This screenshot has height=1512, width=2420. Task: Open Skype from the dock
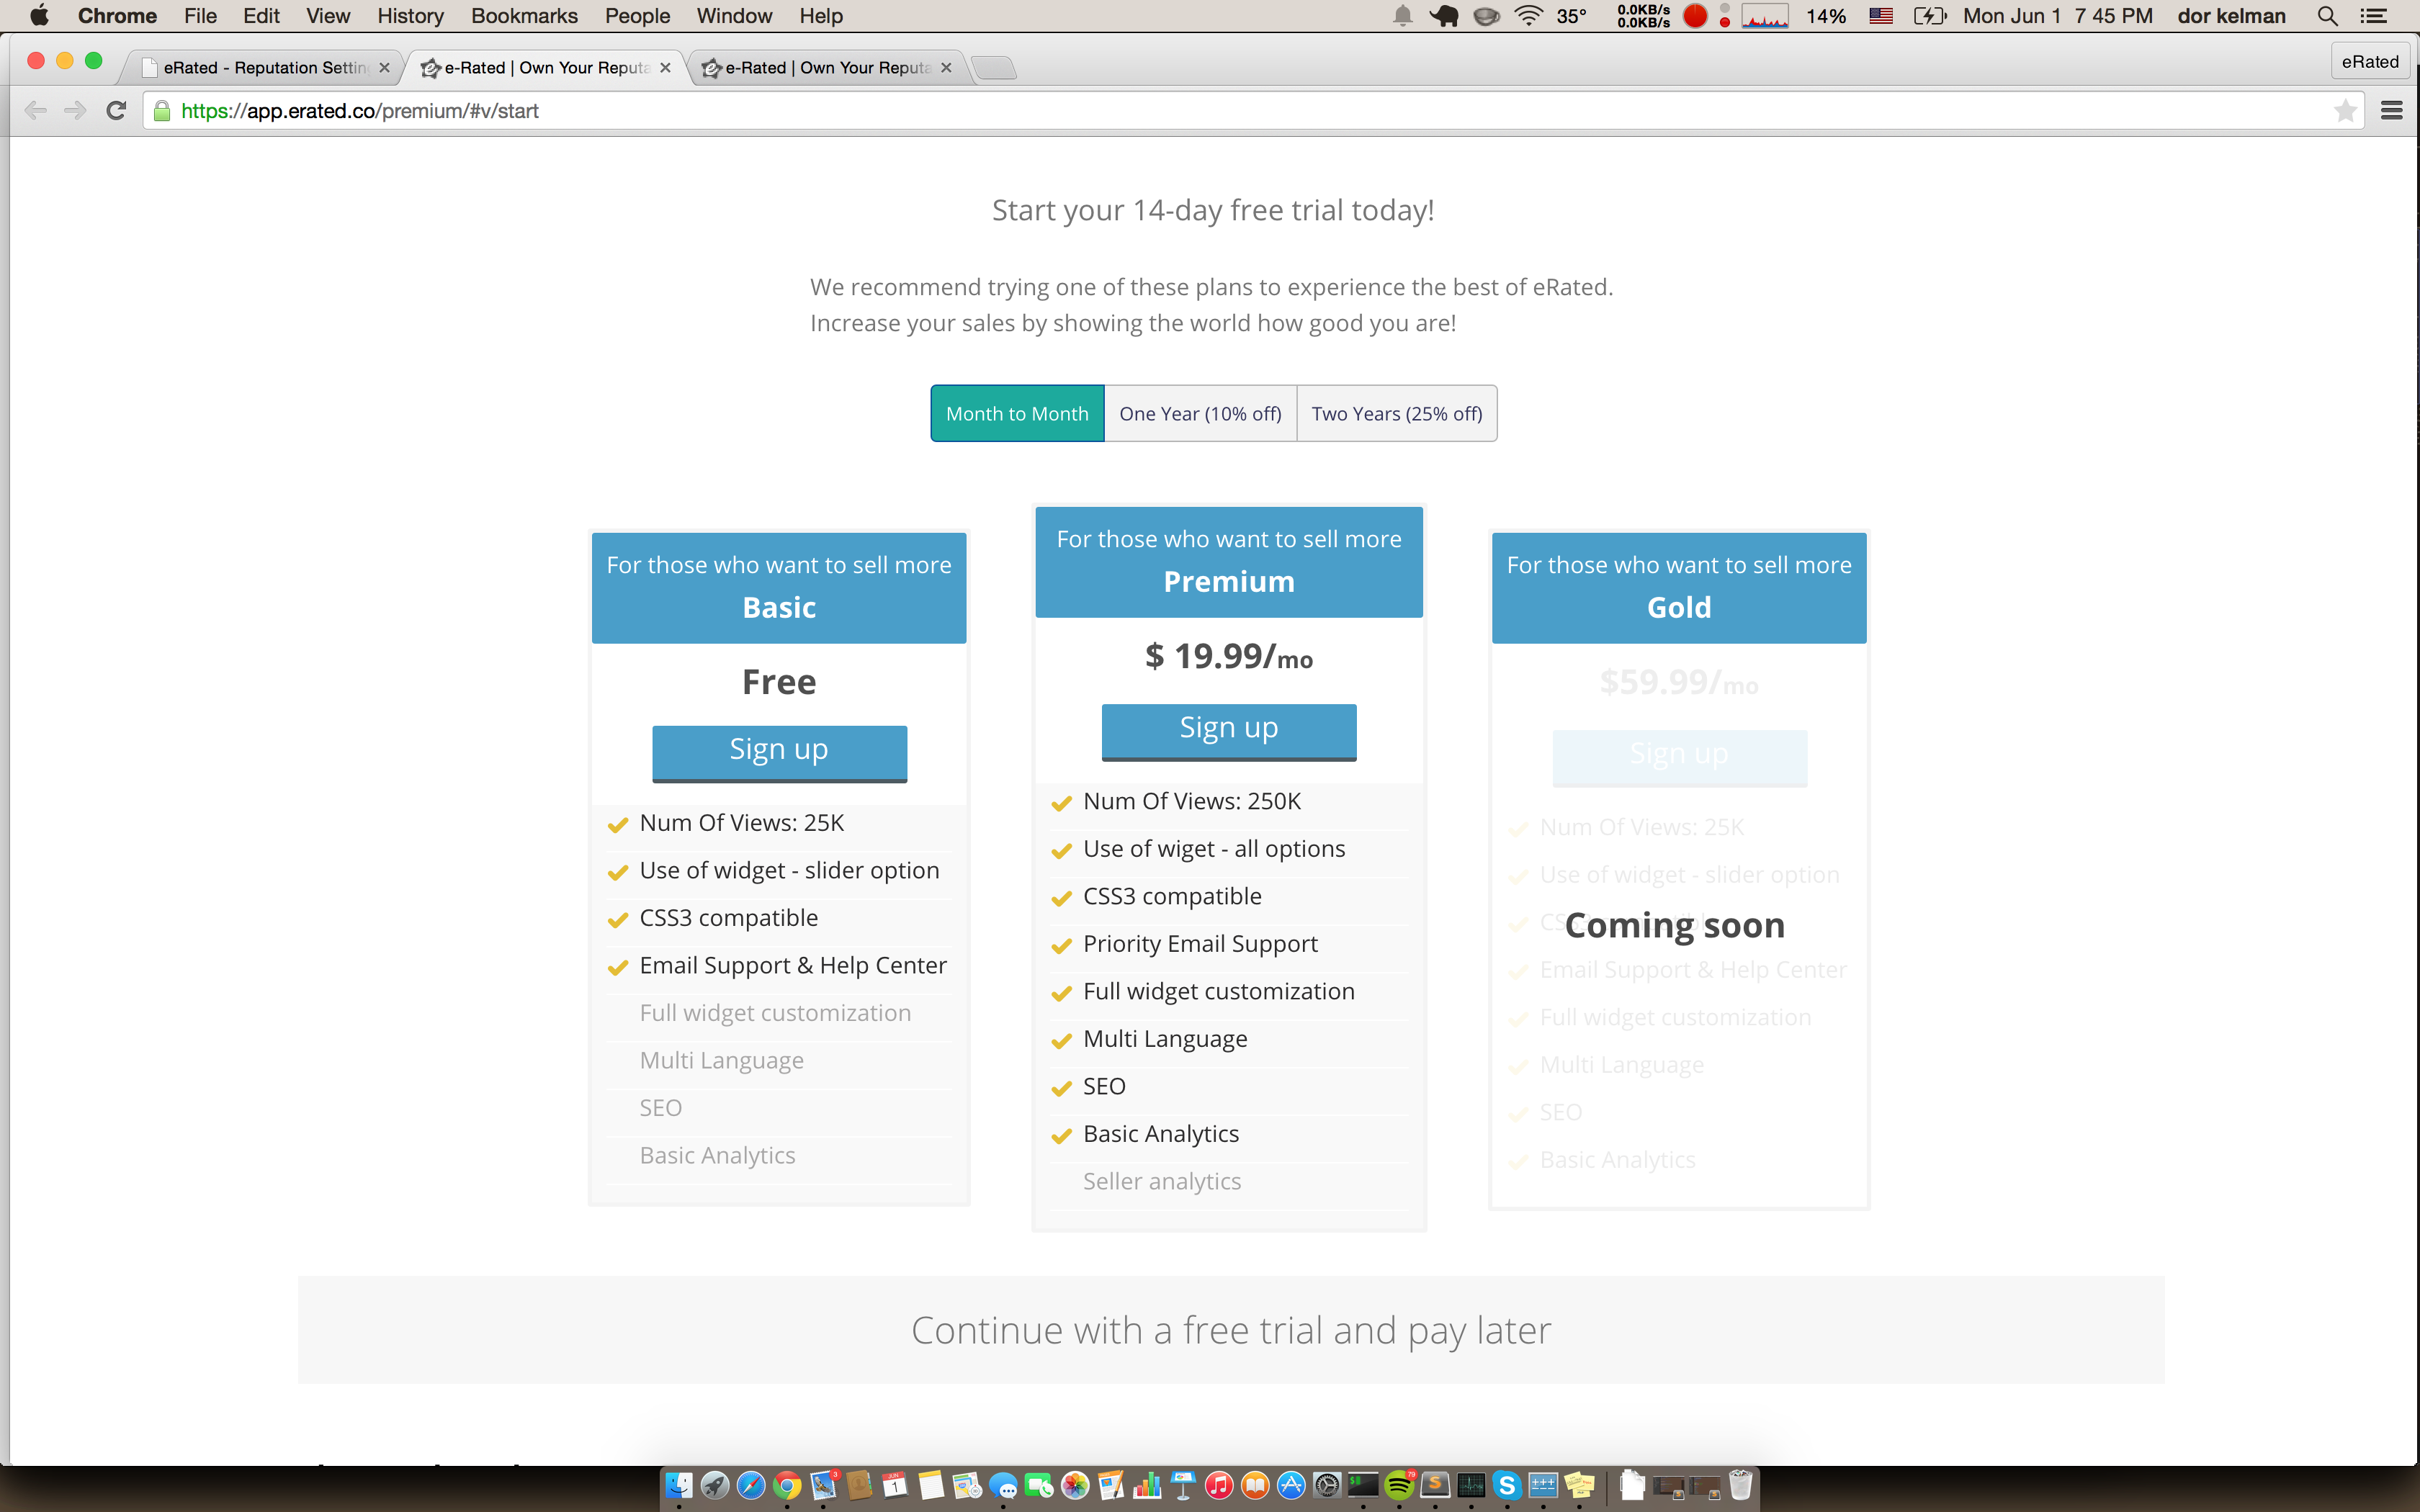(x=1507, y=1485)
